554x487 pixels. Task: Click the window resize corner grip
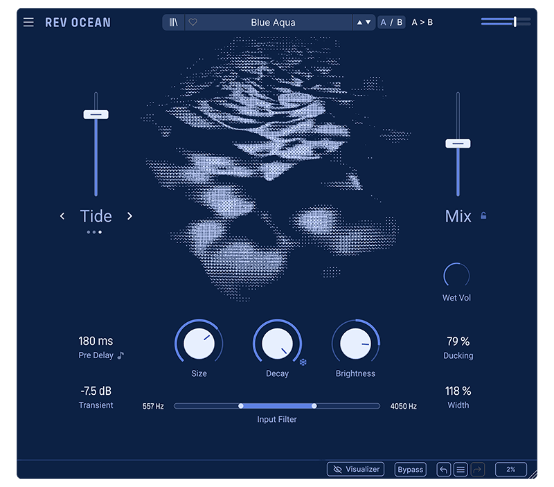click(533, 474)
